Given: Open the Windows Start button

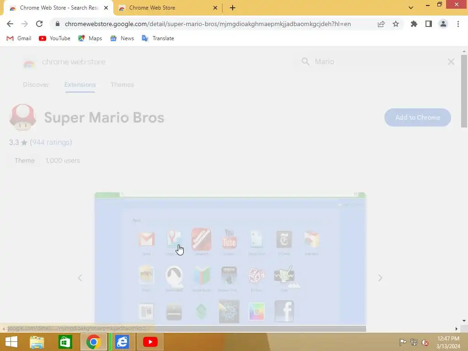Looking at the screenshot, I should coord(11,342).
